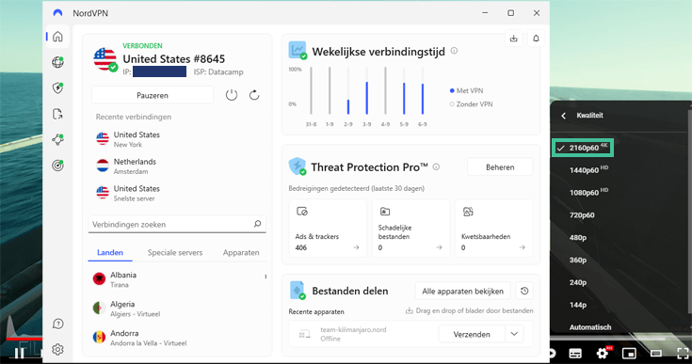The width and height of the screenshot is (692, 364).
Task: Open the Dark Web Monitor target icon
Action: pos(57,166)
